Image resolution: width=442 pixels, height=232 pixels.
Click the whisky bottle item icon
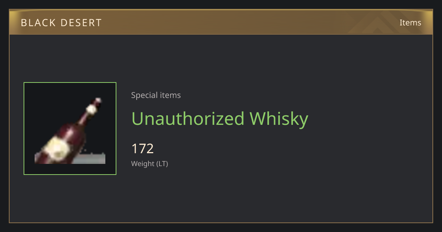click(x=70, y=130)
